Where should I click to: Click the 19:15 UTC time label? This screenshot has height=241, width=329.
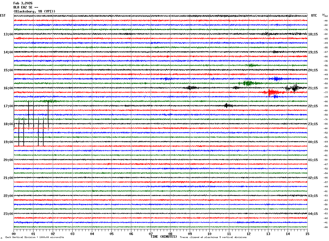pyautogui.click(x=313, y=52)
